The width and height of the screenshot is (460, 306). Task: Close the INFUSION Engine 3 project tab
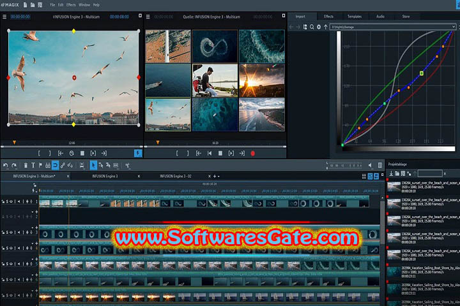point(139,177)
